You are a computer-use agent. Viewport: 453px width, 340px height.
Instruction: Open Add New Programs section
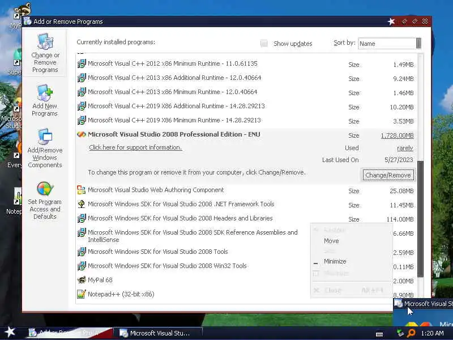pyautogui.click(x=45, y=101)
